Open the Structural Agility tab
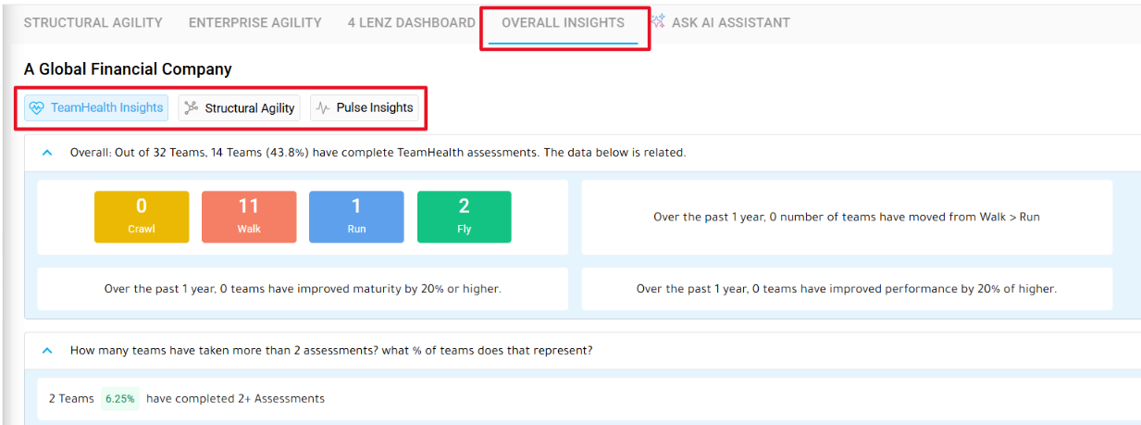The width and height of the screenshot is (1141, 425). (93, 22)
